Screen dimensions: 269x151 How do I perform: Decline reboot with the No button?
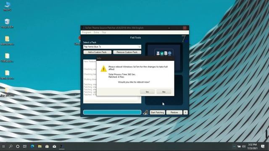point(164,92)
